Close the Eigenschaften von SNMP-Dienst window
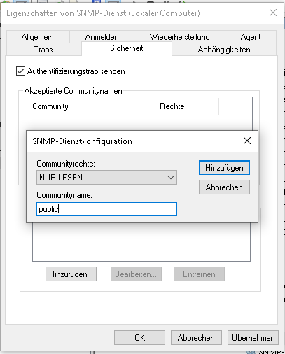285x354 pixels. (x=273, y=13)
